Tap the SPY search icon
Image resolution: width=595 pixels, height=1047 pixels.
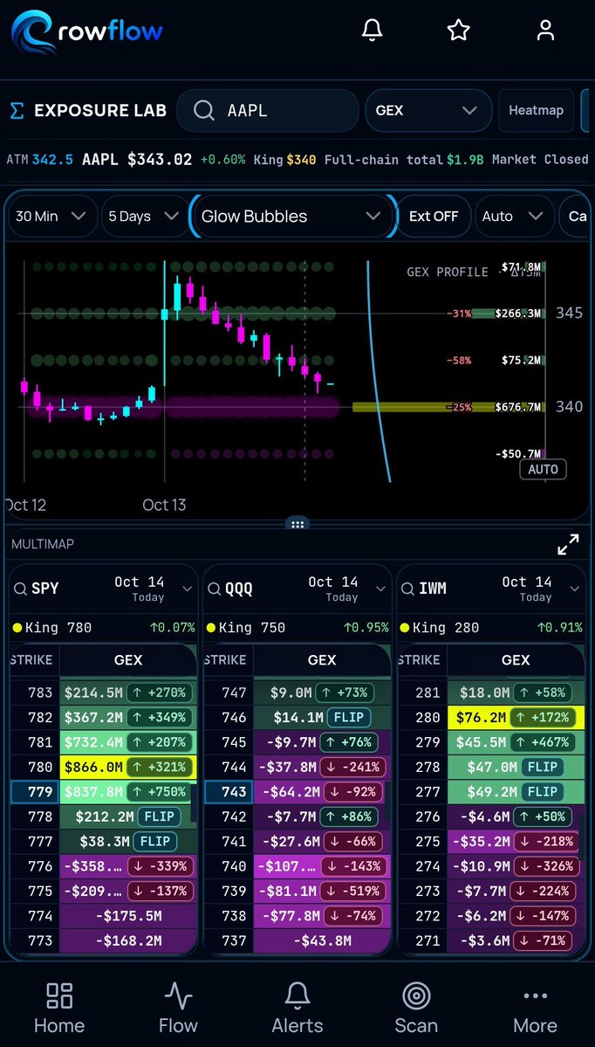click(x=21, y=589)
